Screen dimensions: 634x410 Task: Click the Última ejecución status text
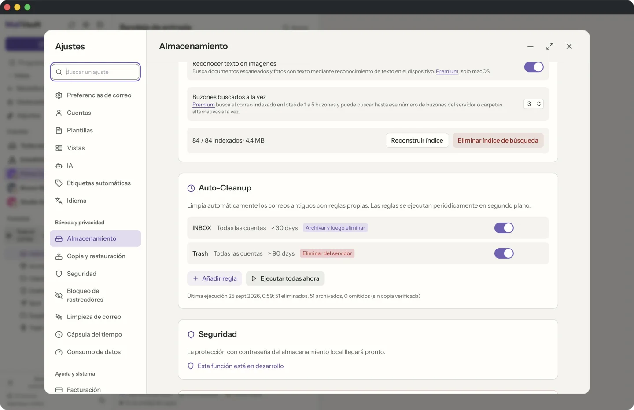pyautogui.click(x=304, y=296)
